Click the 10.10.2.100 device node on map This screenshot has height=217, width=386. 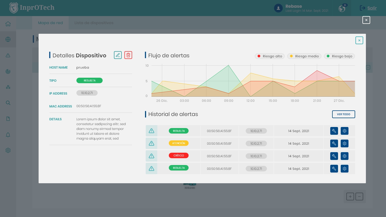[190, 185]
